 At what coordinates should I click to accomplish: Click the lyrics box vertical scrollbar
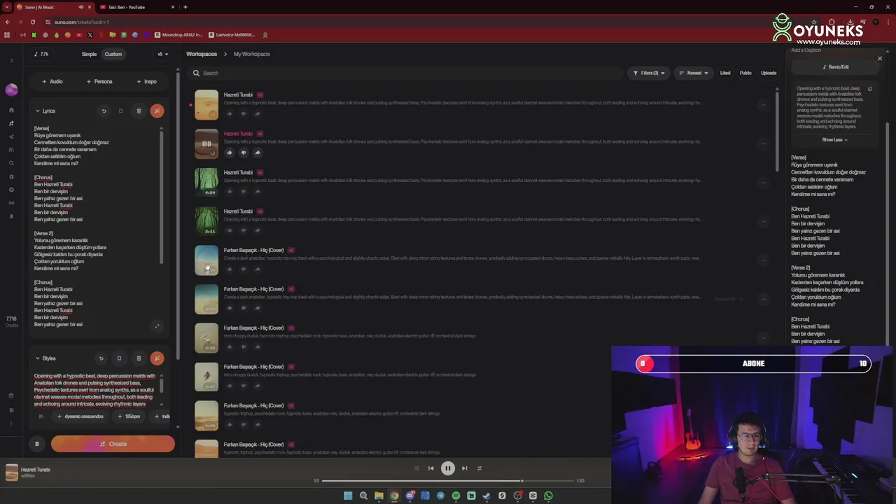click(x=162, y=196)
